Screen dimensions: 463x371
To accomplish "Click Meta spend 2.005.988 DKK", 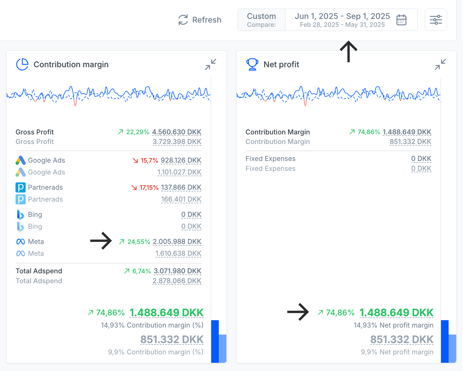I will pyautogui.click(x=177, y=242).
